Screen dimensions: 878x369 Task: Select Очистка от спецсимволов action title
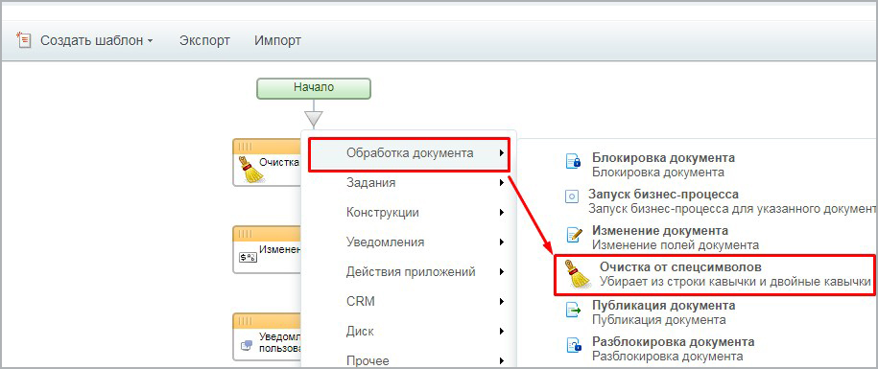point(680,266)
